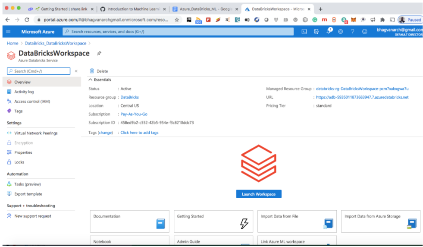The width and height of the screenshot is (423, 247).
Task: Open the Notebook tile
Action: pyautogui.click(x=130, y=241)
